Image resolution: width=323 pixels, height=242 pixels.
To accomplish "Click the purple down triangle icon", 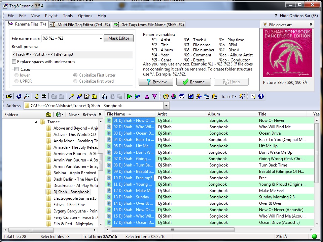I will (x=154, y=97).
